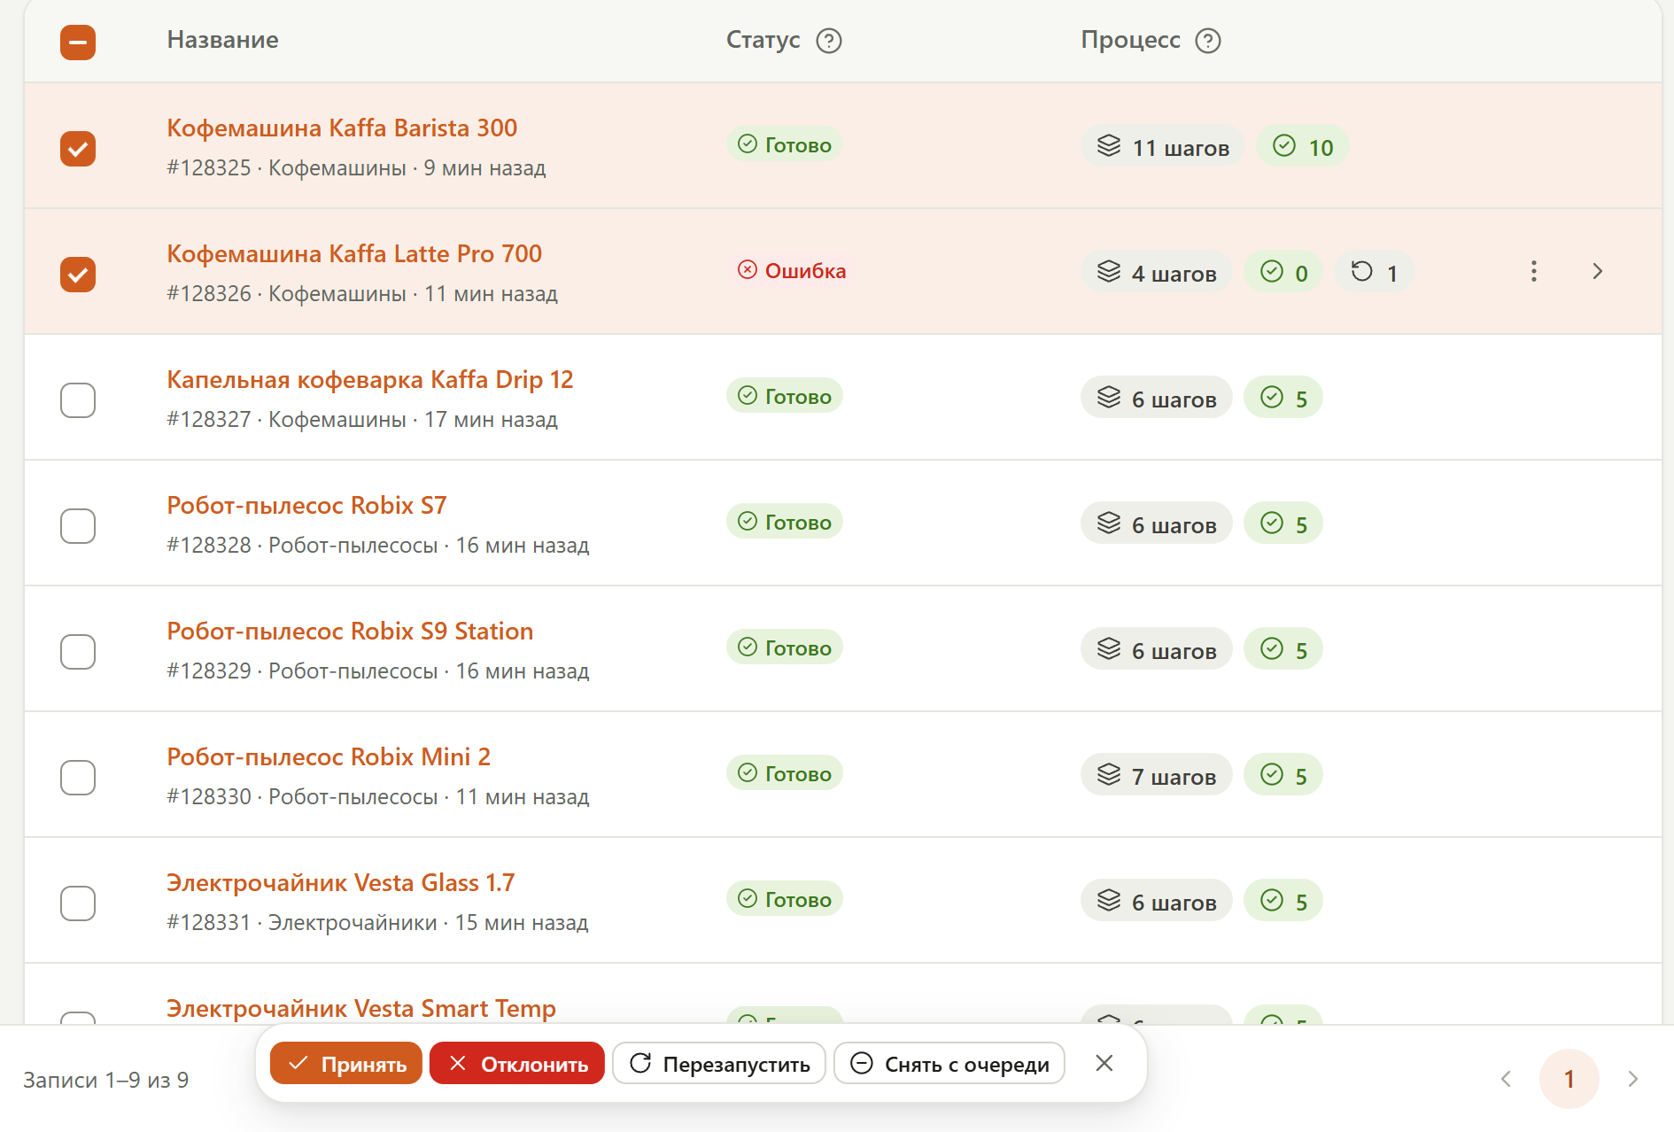Image resolution: width=1674 pixels, height=1132 pixels.
Task: Toggle the select-all checkbox in header
Action: coord(78,42)
